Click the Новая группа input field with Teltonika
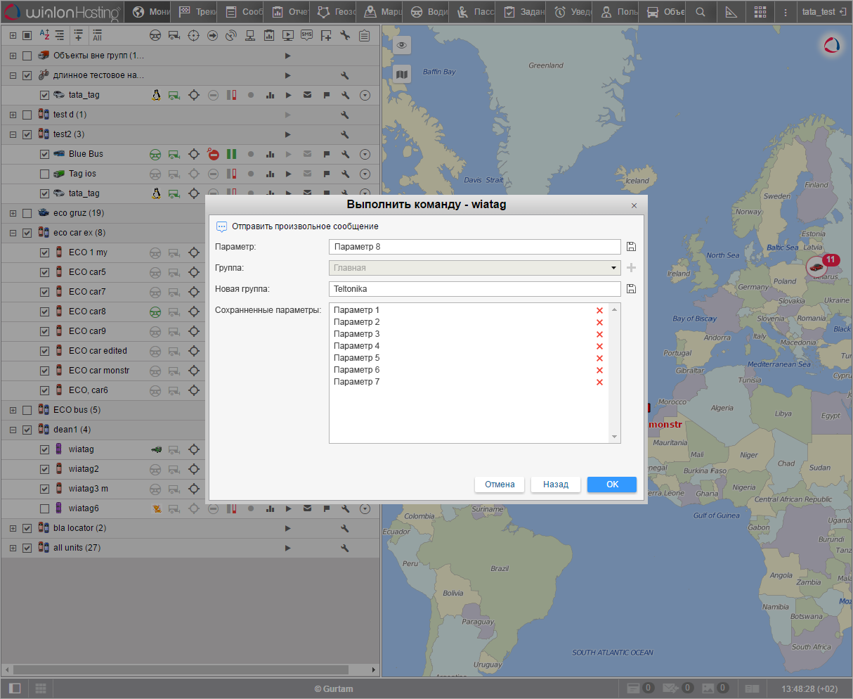This screenshot has width=853, height=699. [474, 289]
